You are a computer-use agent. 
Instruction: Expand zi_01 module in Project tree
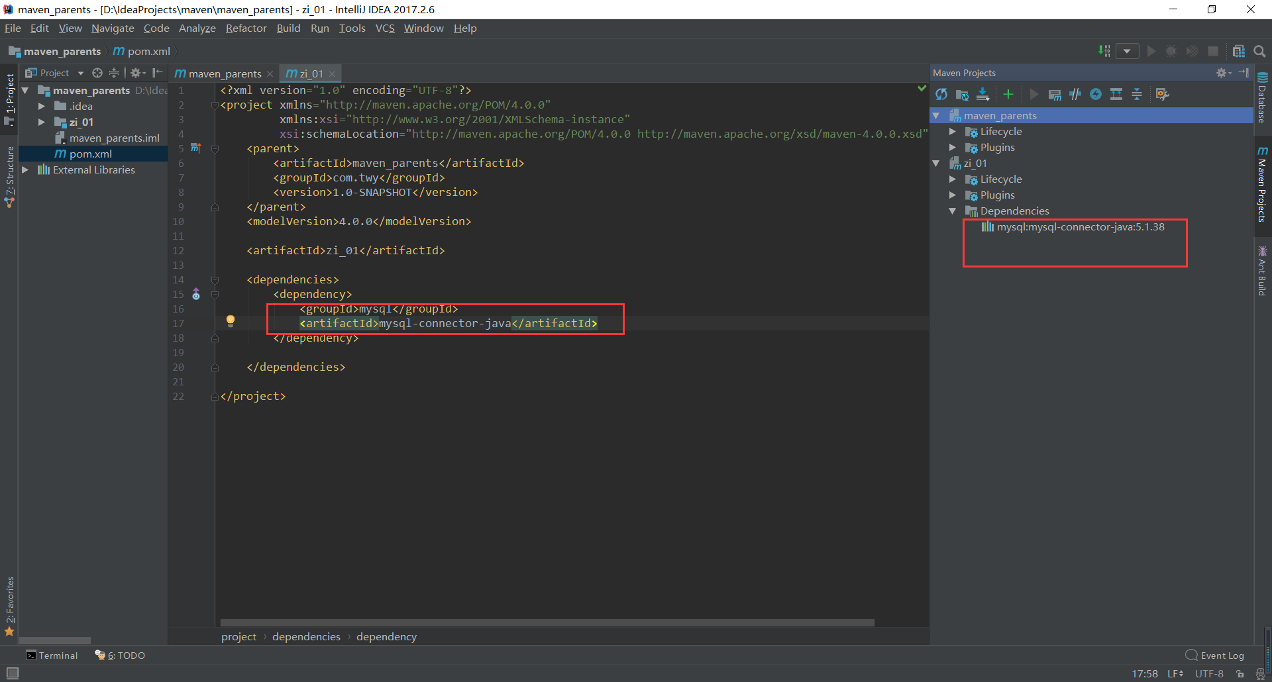[41, 122]
